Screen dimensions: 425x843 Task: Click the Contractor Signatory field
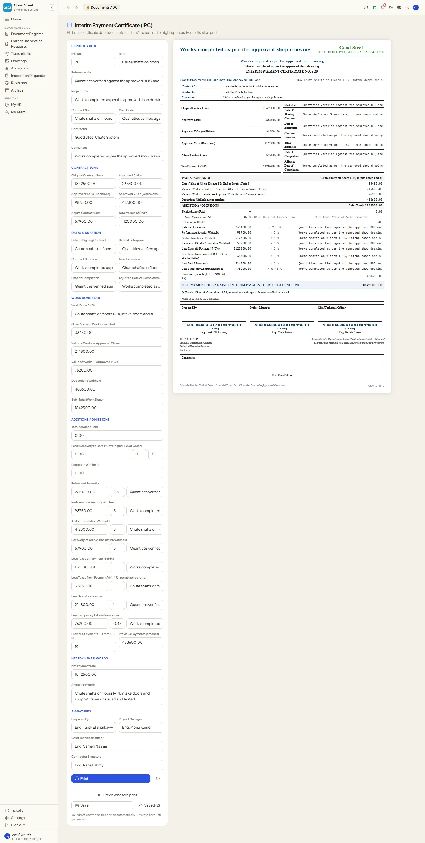[x=117, y=765]
